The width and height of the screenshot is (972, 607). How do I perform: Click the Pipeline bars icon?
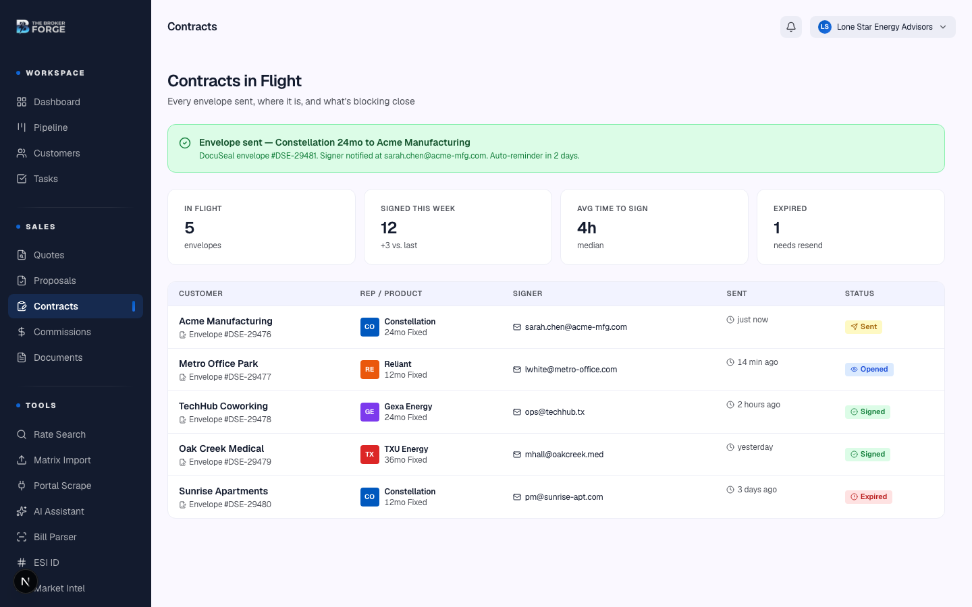click(x=22, y=127)
